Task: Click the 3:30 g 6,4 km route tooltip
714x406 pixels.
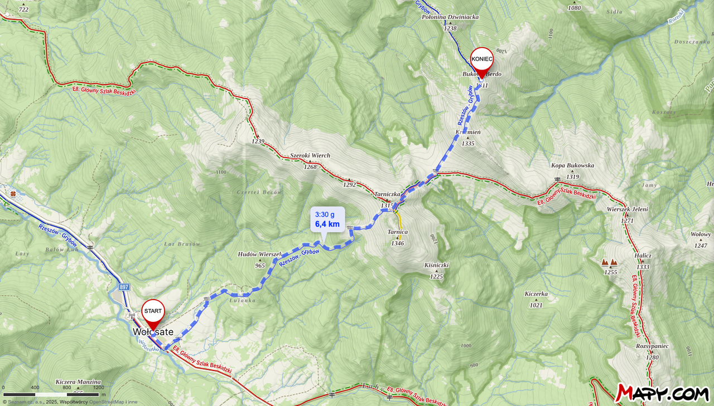Action: (x=327, y=219)
